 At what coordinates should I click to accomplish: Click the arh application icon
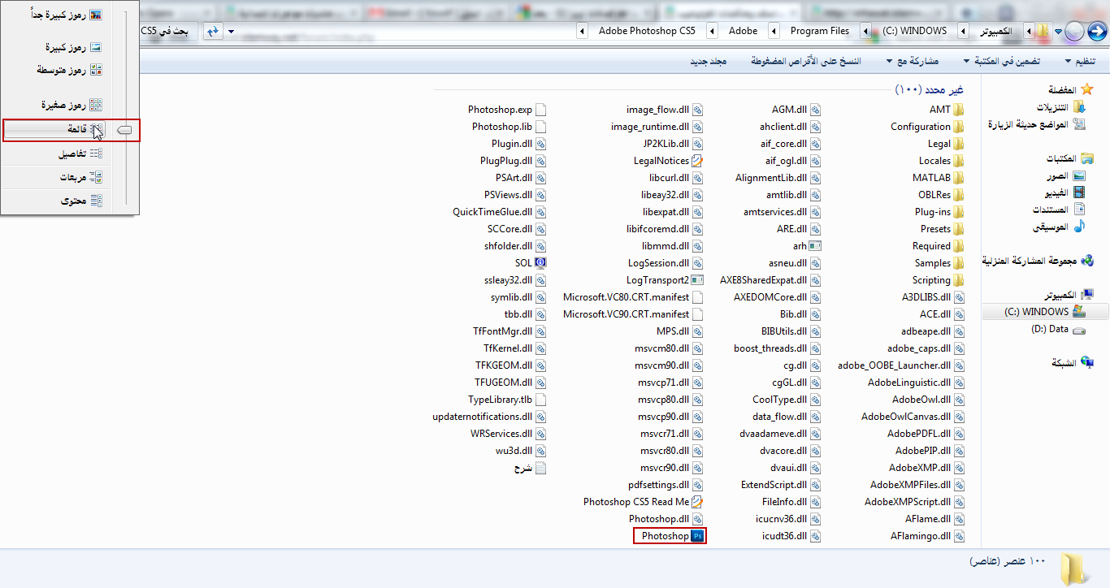(x=816, y=246)
